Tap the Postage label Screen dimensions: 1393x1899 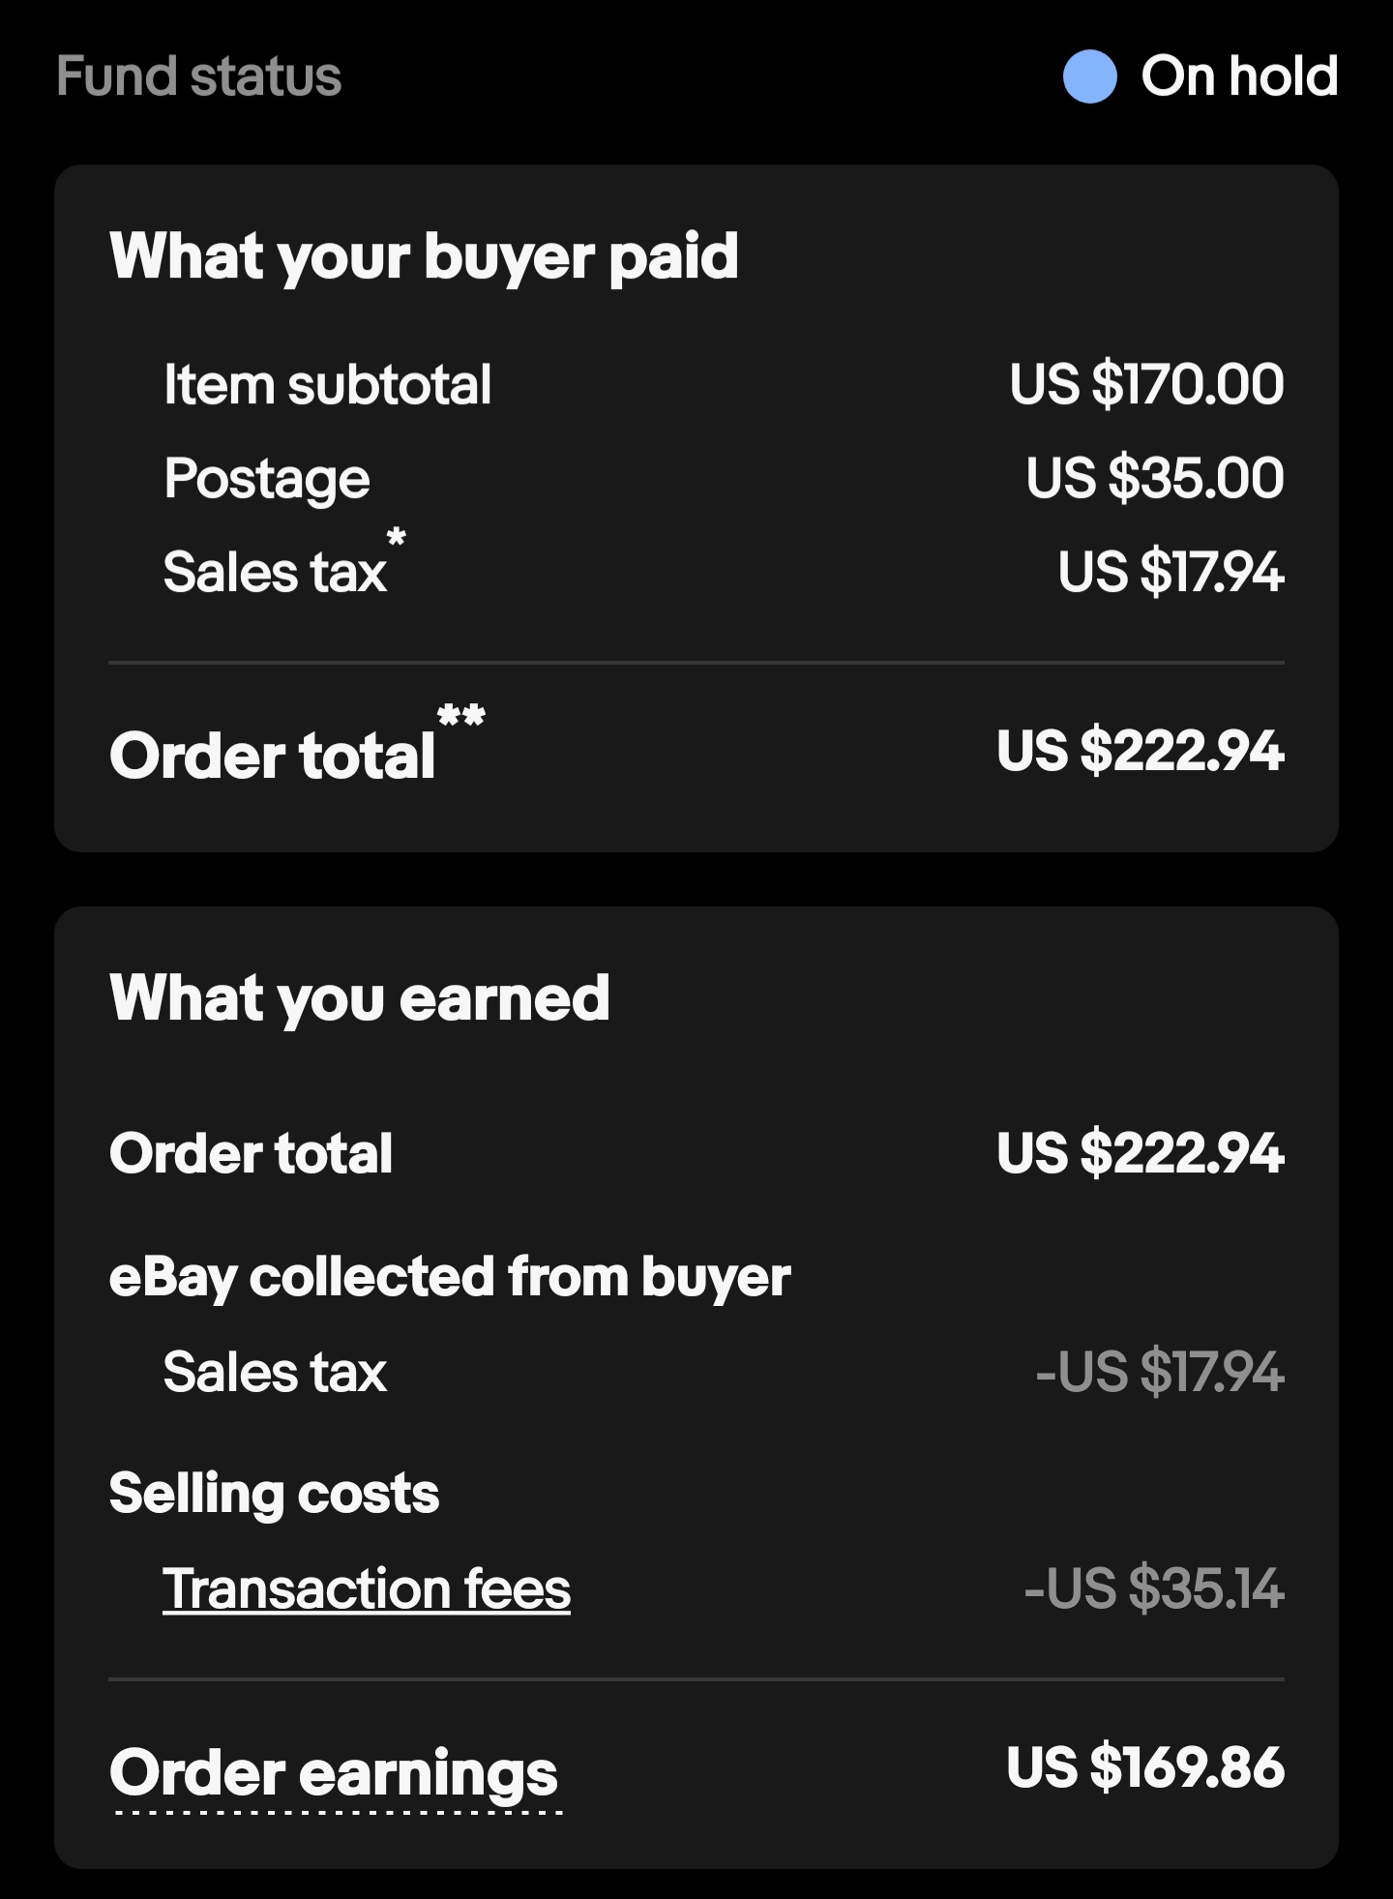(x=267, y=478)
